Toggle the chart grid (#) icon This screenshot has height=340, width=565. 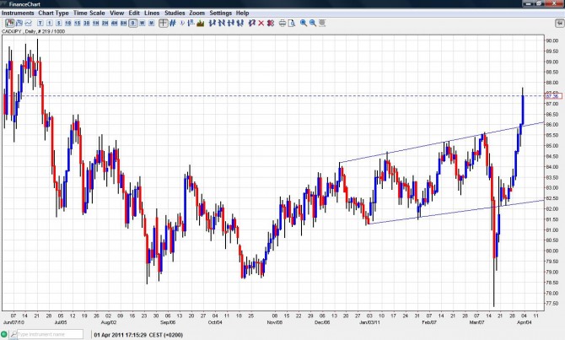(173, 23)
